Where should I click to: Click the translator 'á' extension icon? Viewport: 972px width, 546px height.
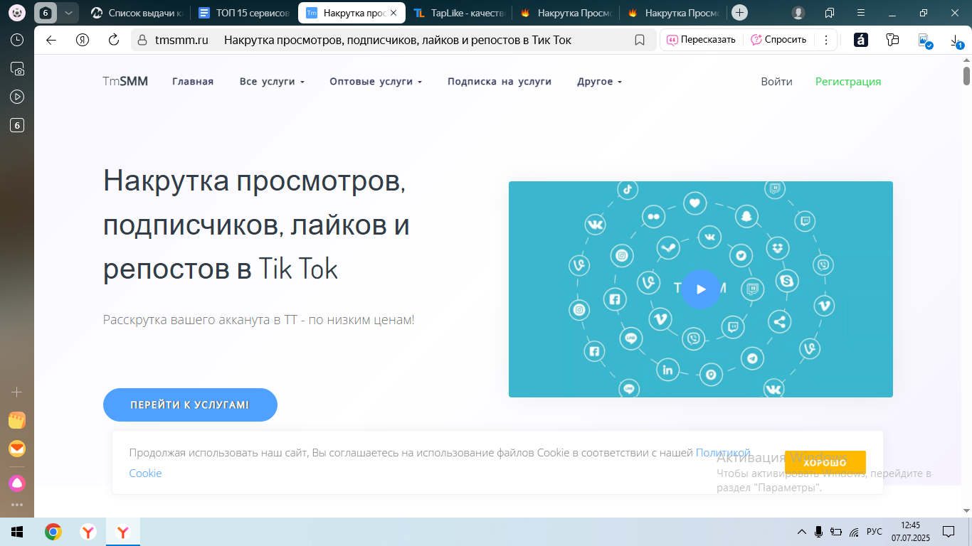click(861, 40)
